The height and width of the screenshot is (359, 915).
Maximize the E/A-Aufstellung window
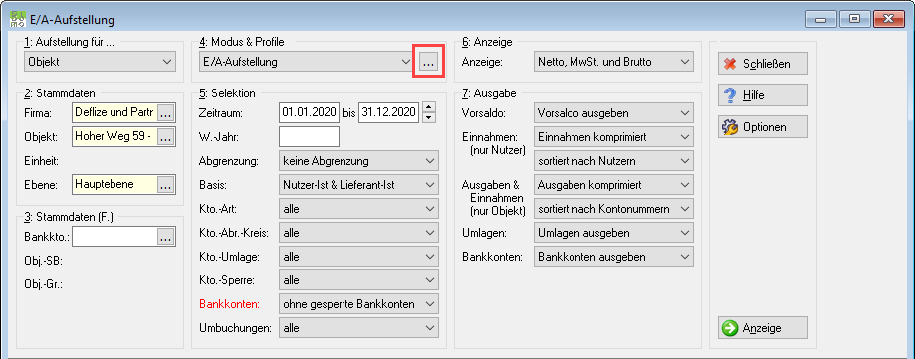tap(855, 19)
